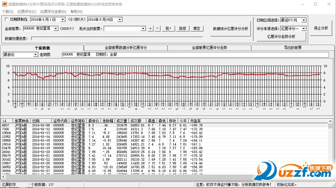Click the 成交量 column header
This screenshot has height=188, width=336.
[x=122, y=121]
